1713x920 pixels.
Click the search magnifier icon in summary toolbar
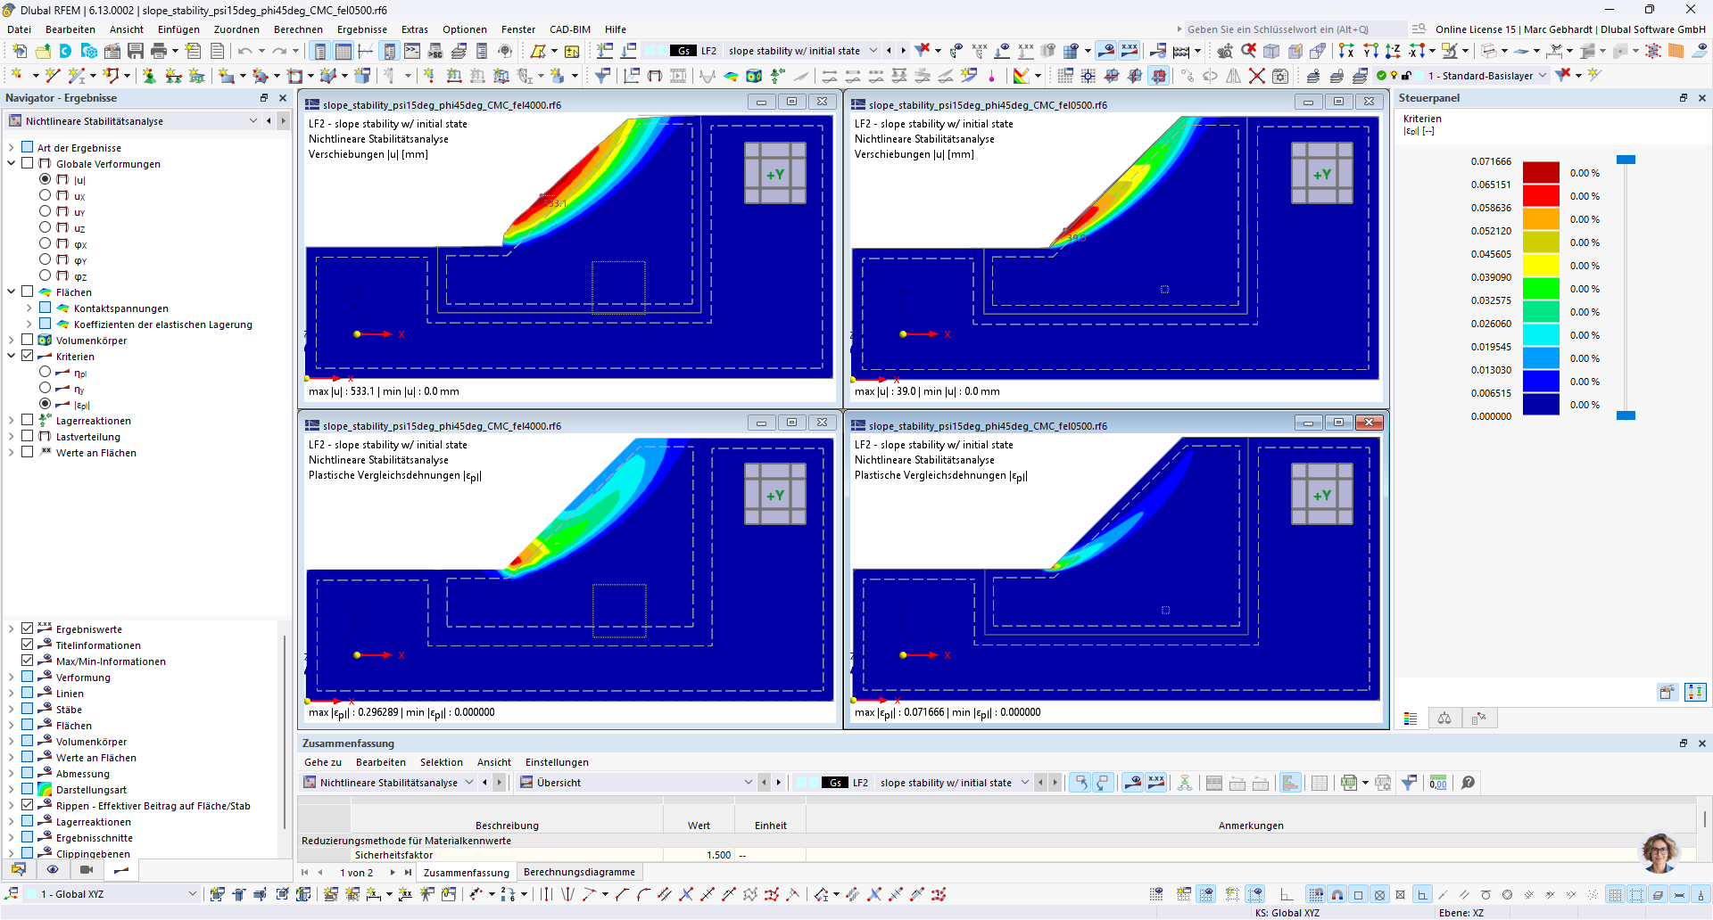[1468, 783]
